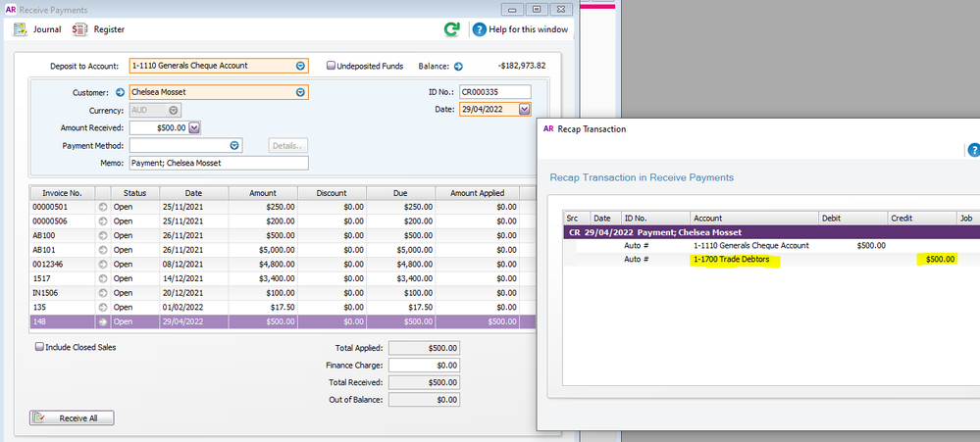Click the Details button

[x=288, y=145]
